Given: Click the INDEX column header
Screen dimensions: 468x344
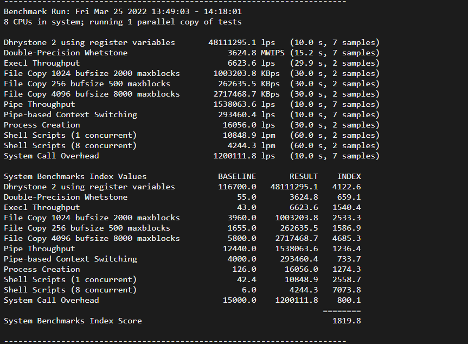Looking at the screenshot, I should tap(349, 176).
